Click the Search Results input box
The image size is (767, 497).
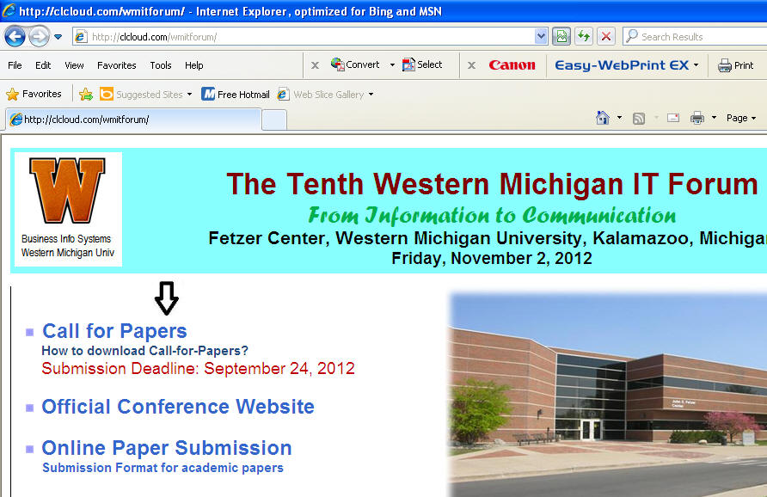click(x=695, y=37)
